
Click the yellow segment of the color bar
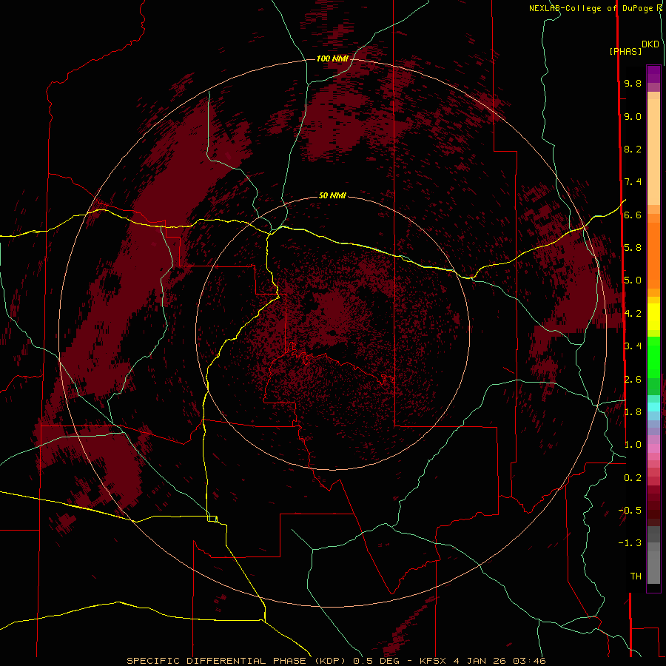tap(653, 317)
